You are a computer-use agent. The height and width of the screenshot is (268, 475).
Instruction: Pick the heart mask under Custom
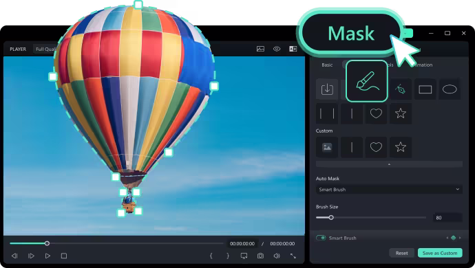[376, 147]
